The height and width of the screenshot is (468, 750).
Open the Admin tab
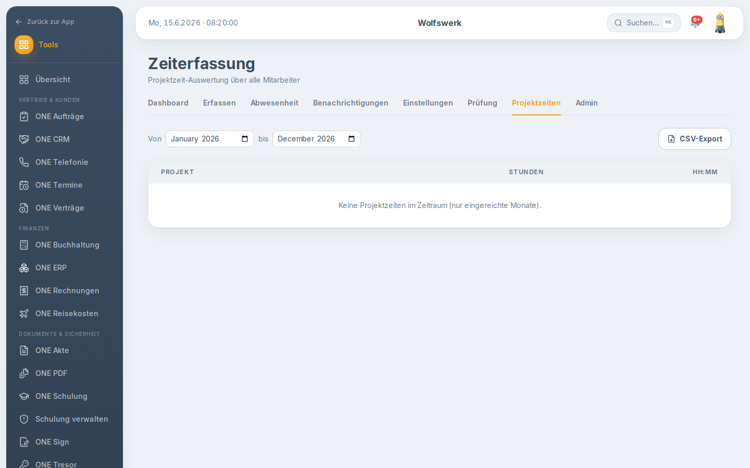coord(586,103)
